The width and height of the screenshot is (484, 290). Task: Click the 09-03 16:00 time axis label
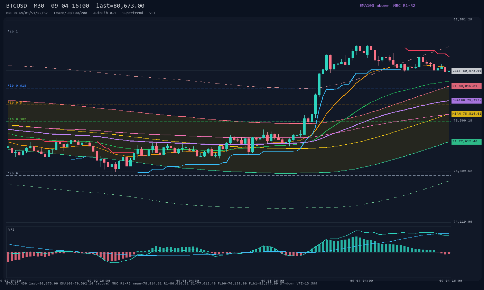[x=273, y=281]
